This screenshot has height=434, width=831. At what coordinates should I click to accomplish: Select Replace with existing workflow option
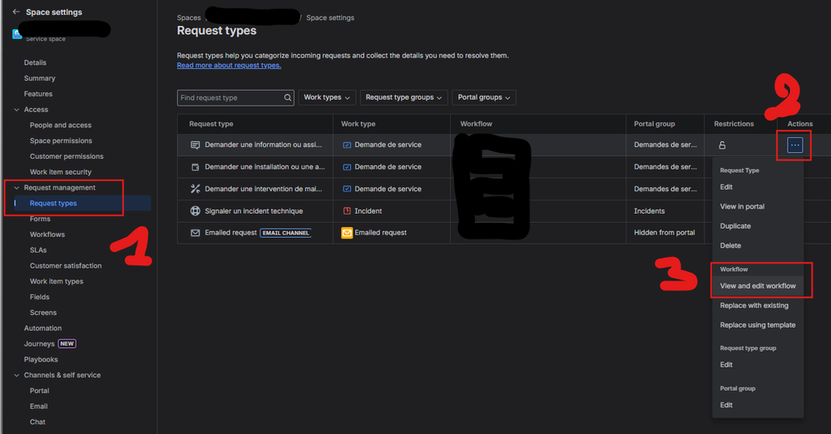click(754, 306)
